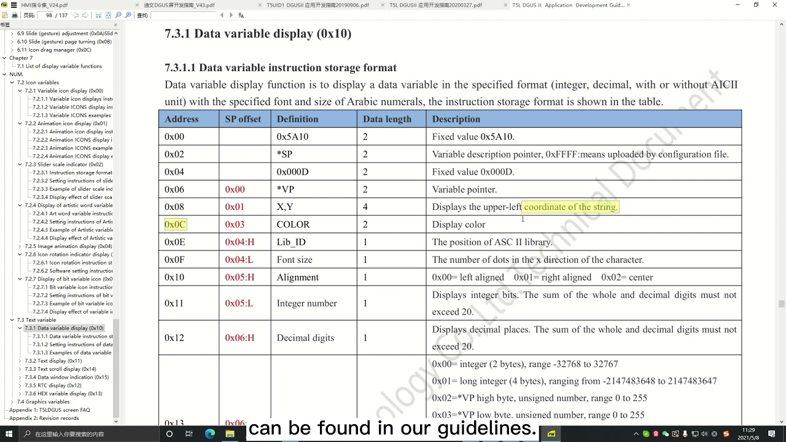Toggle match case search option

[x=241, y=15]
